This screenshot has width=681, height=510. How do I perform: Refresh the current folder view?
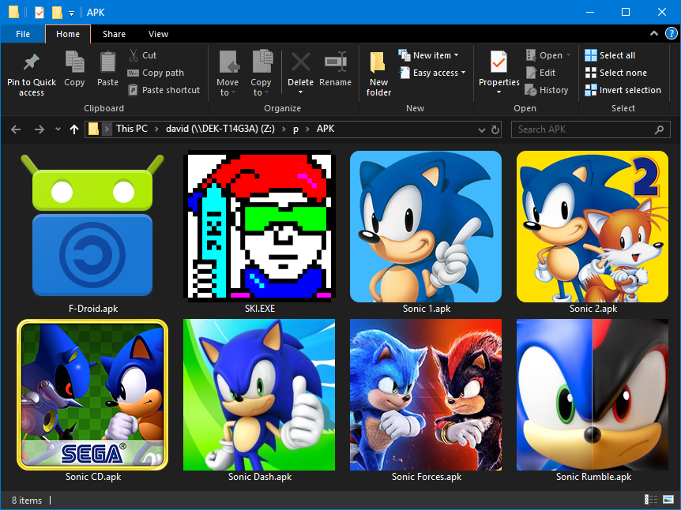click(x=495, y=129)
